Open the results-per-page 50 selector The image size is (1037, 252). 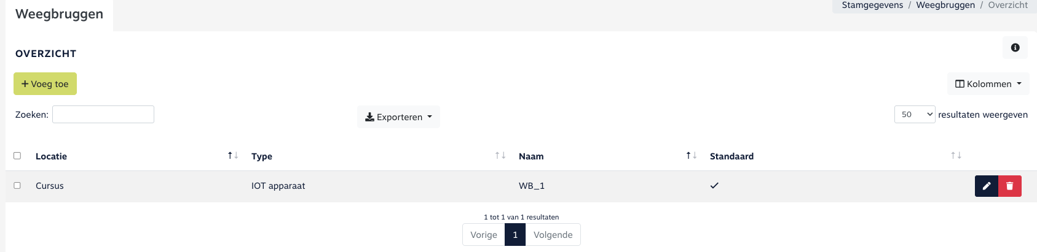pyautogui.click(x=915, y=115)
